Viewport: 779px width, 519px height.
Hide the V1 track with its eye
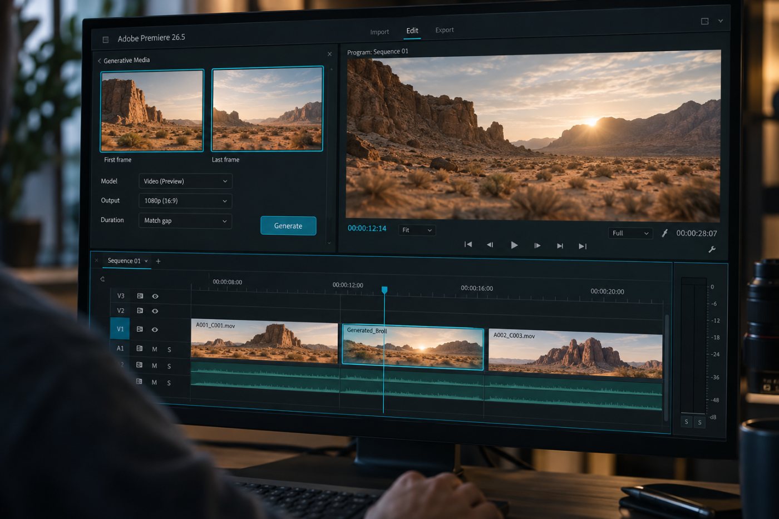(155, 330)
